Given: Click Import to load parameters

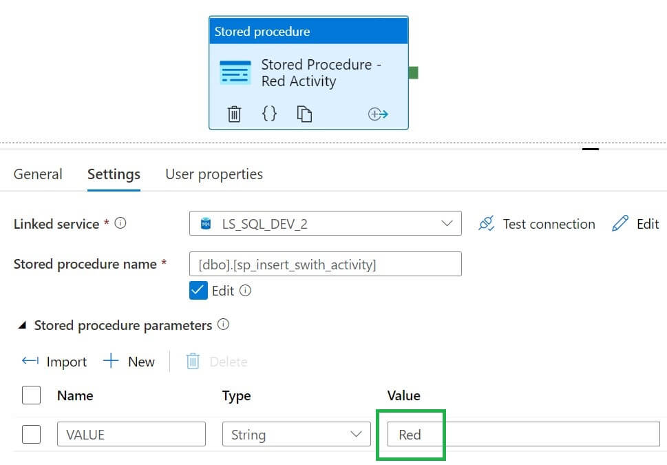Looking at the screenshot, I should [x=54, y=362].
